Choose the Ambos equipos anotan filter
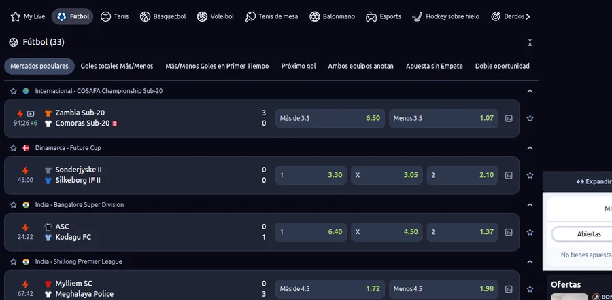The height and width of the screenshot is (300, 612). pyautogui.click(x=360, y=67)
